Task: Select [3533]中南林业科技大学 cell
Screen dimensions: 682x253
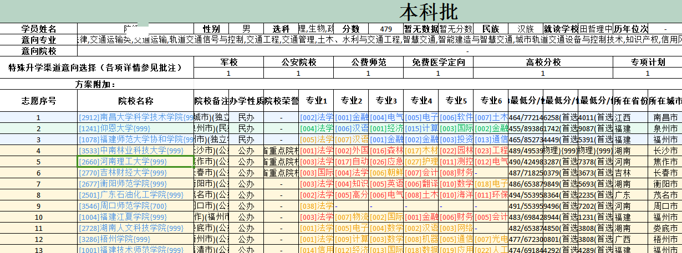Action: [x=136, y=151]
